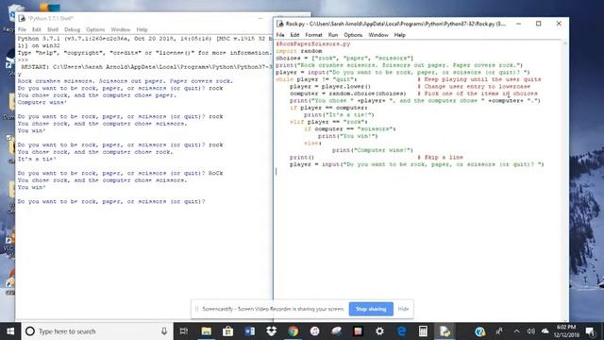Click 'Computer wins!' output in Python Shell
This screenshot has width=604, height=340.
click(x=42, y=103)
